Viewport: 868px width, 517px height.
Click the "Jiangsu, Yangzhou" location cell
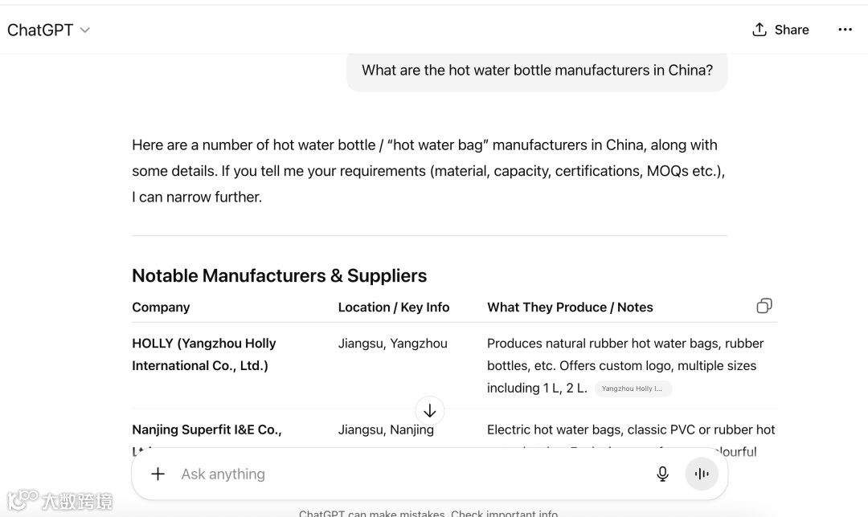pyautogui.click(x=393, y=344)
